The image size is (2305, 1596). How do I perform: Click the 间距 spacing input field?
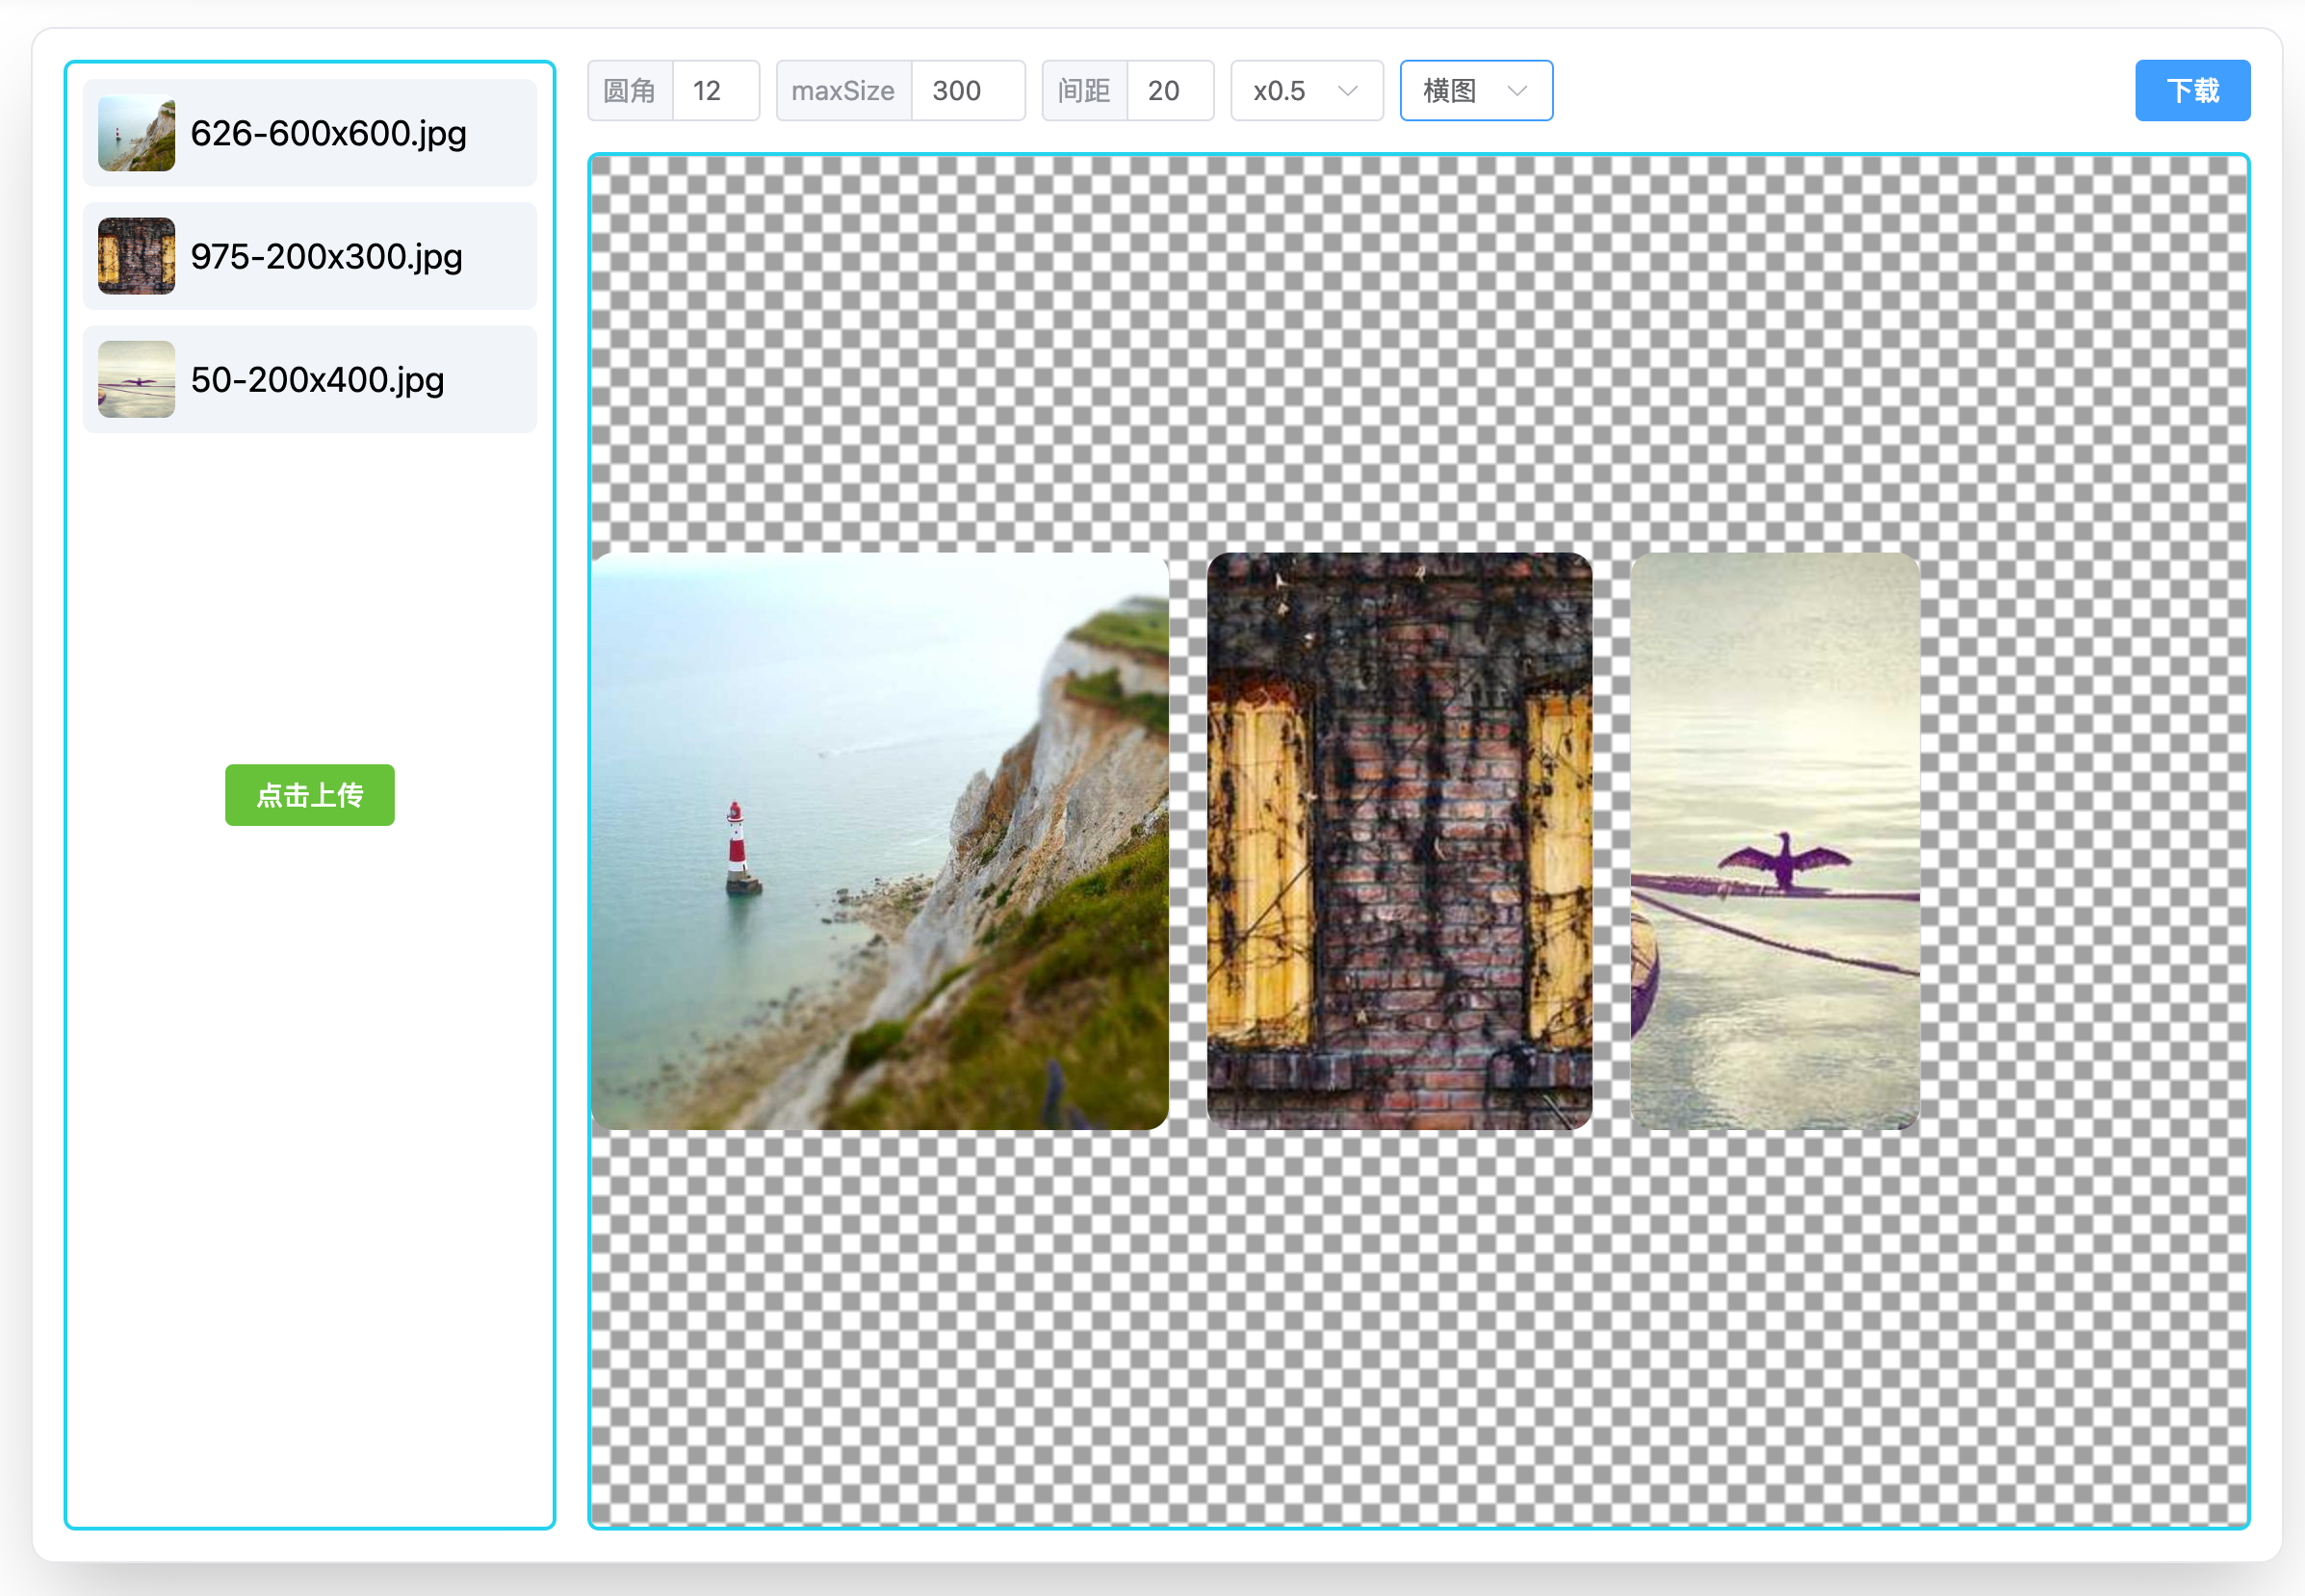pyautogui.click(x=1170, y=91)
